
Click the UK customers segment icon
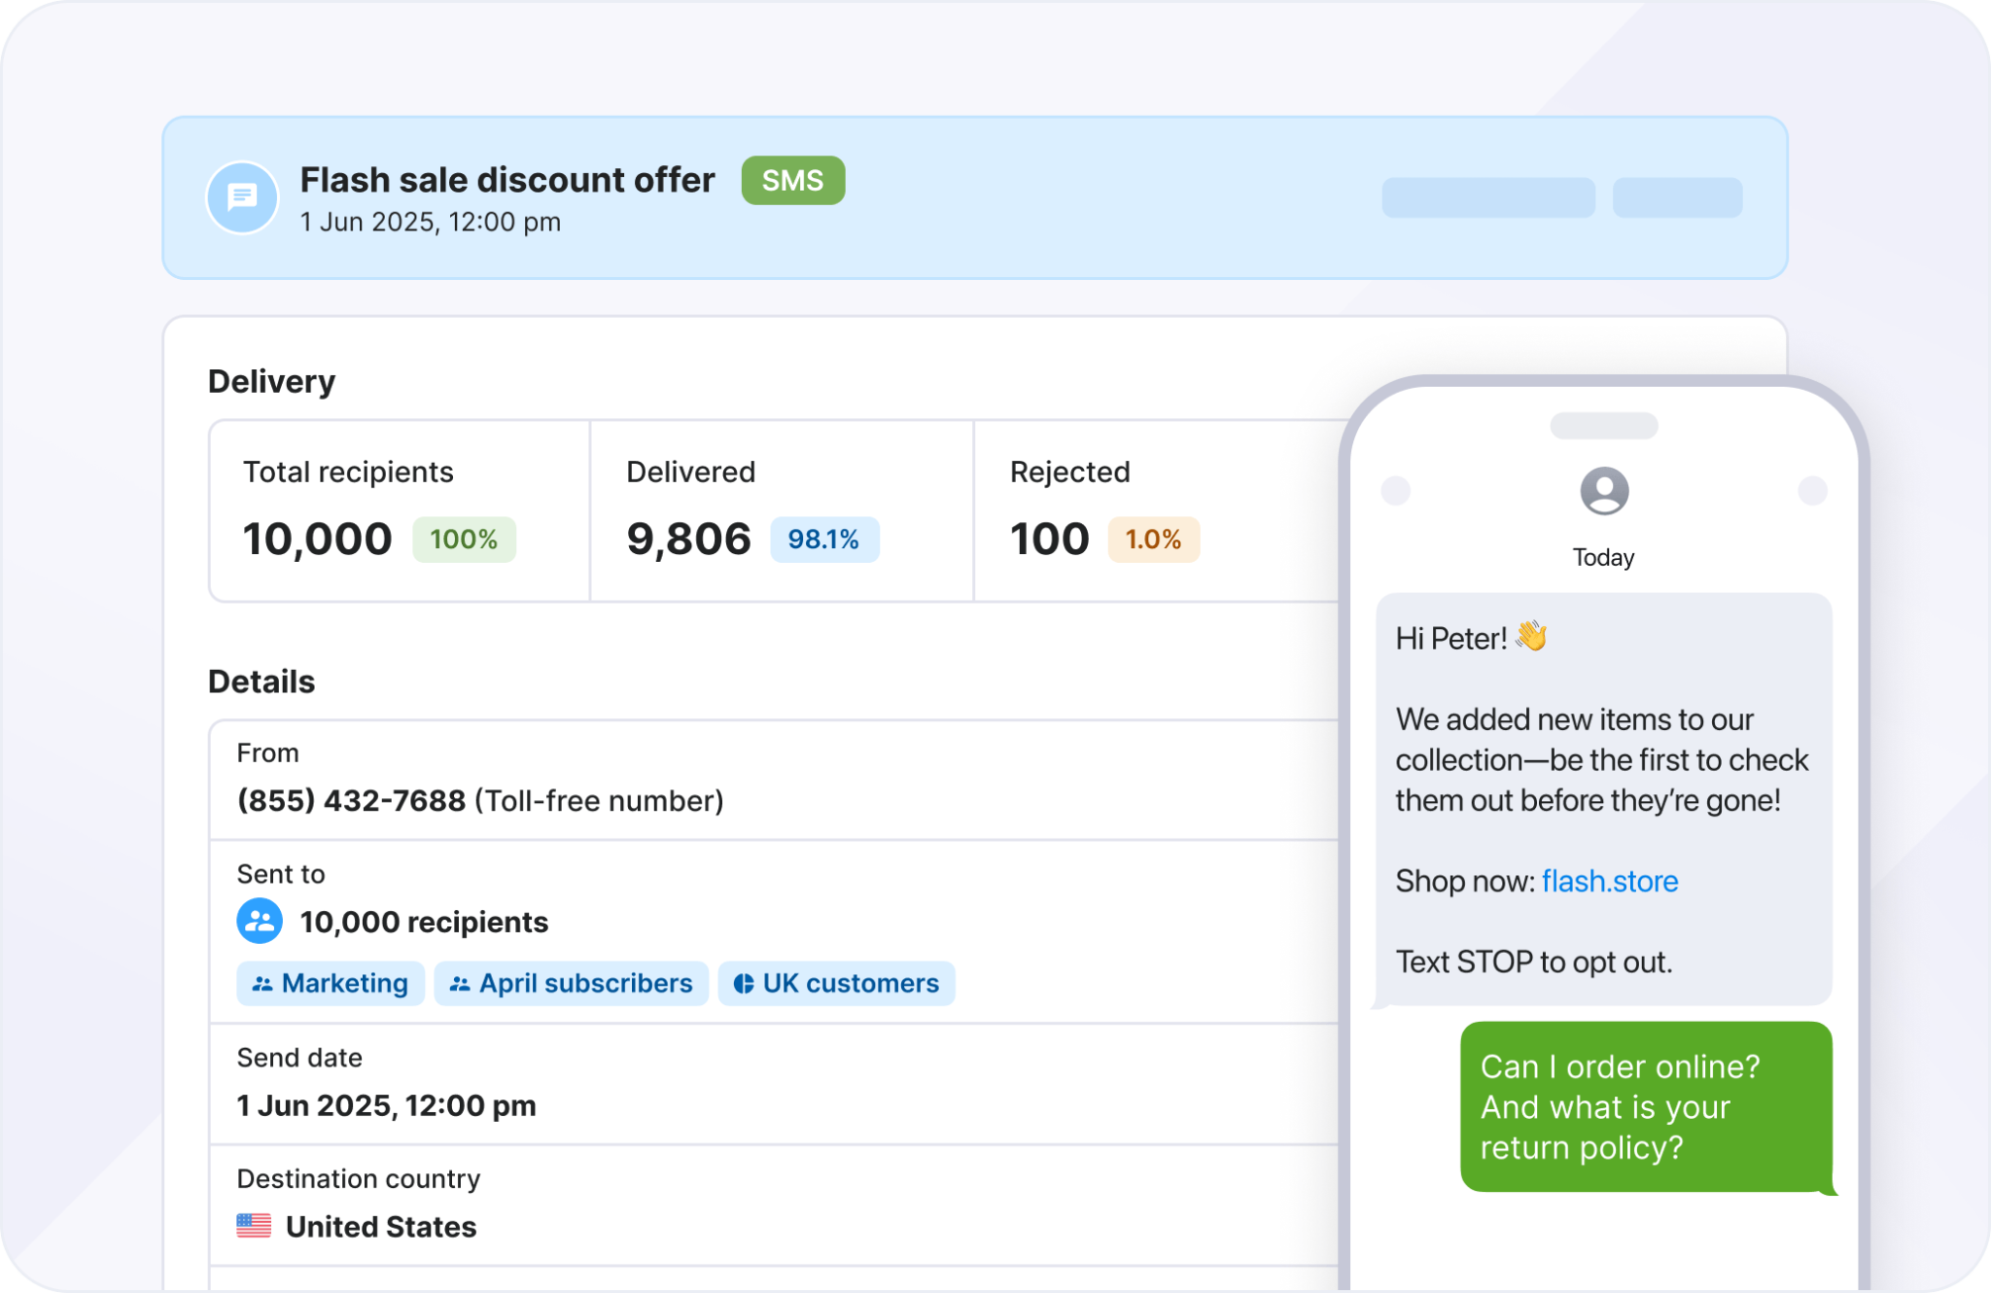[x=744, y=983]
